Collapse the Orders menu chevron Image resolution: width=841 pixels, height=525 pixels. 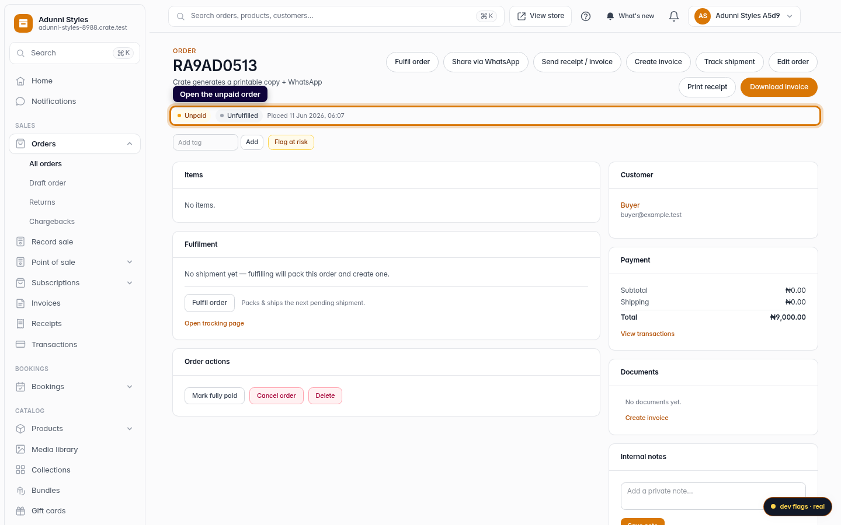coord(130,144)
